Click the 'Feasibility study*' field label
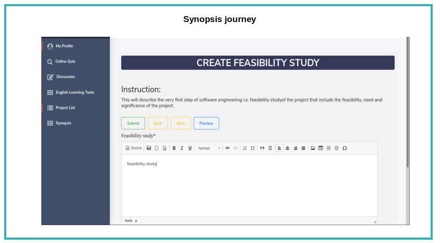The height and width of the screenshot is (243, 440). click(x=138, y=136)
